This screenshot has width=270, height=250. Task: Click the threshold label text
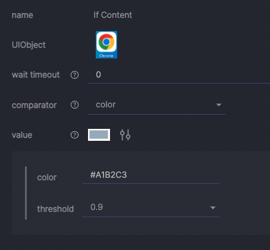pyautogui.click(x=55, y=209)
